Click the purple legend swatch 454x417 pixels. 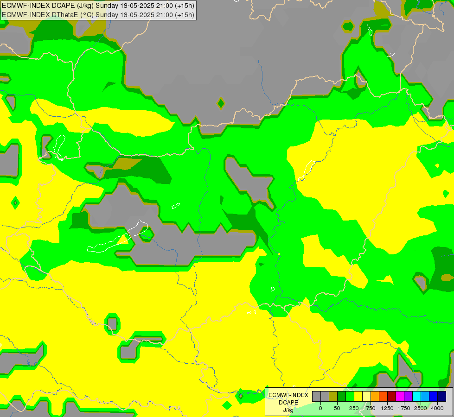pos(409,396)
